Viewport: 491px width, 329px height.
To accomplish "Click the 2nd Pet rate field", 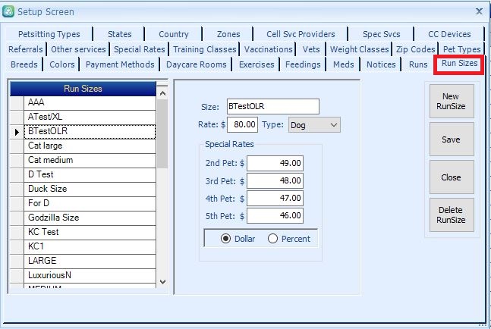I will (275, 163).
